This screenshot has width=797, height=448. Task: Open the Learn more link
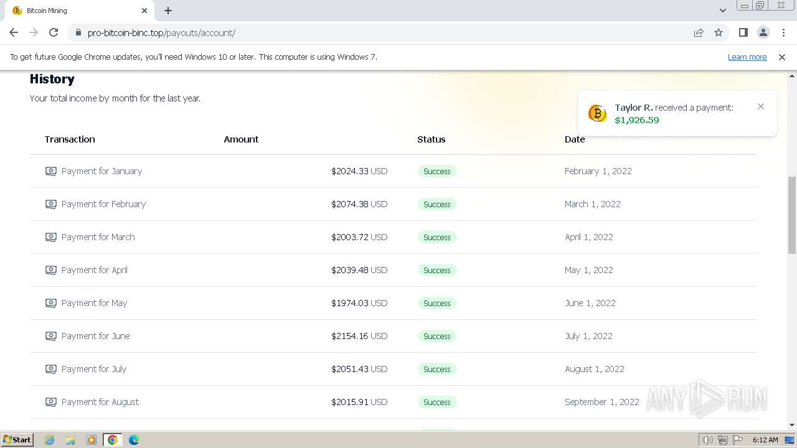pos(747,57)
